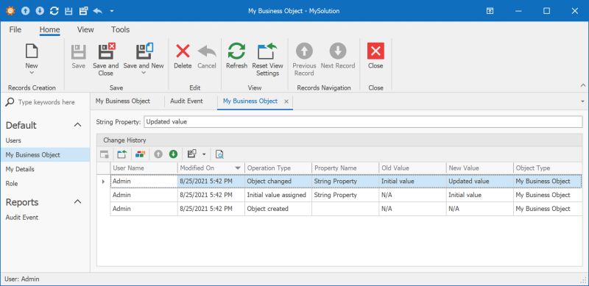
Task: Open the quick access toolbar customize dropdown
Action: click(x=112, y=11)
